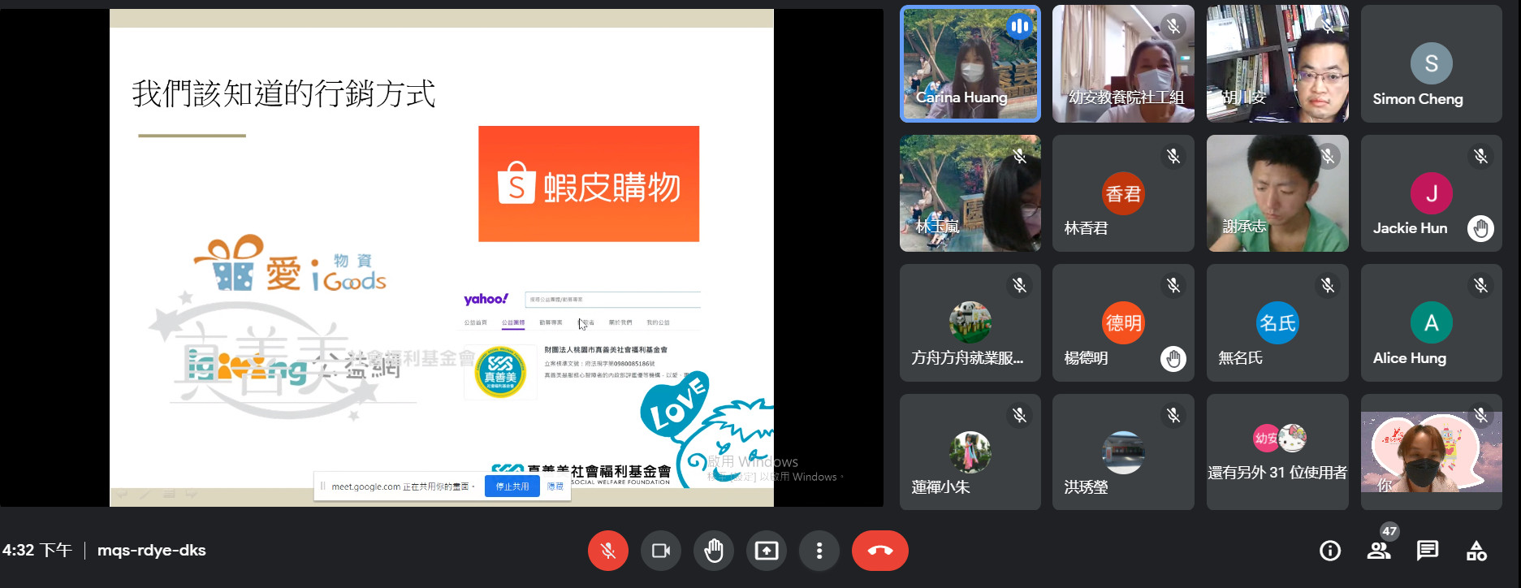Toggle the camera button

[661, 551]
